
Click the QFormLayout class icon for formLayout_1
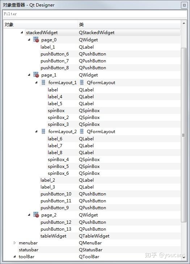click(x=82, y=82)
